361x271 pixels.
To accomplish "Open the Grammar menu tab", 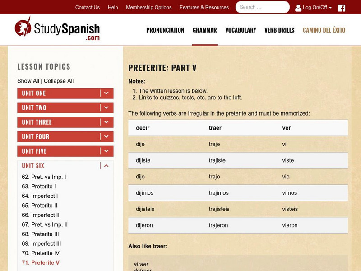I will point(204,30).
